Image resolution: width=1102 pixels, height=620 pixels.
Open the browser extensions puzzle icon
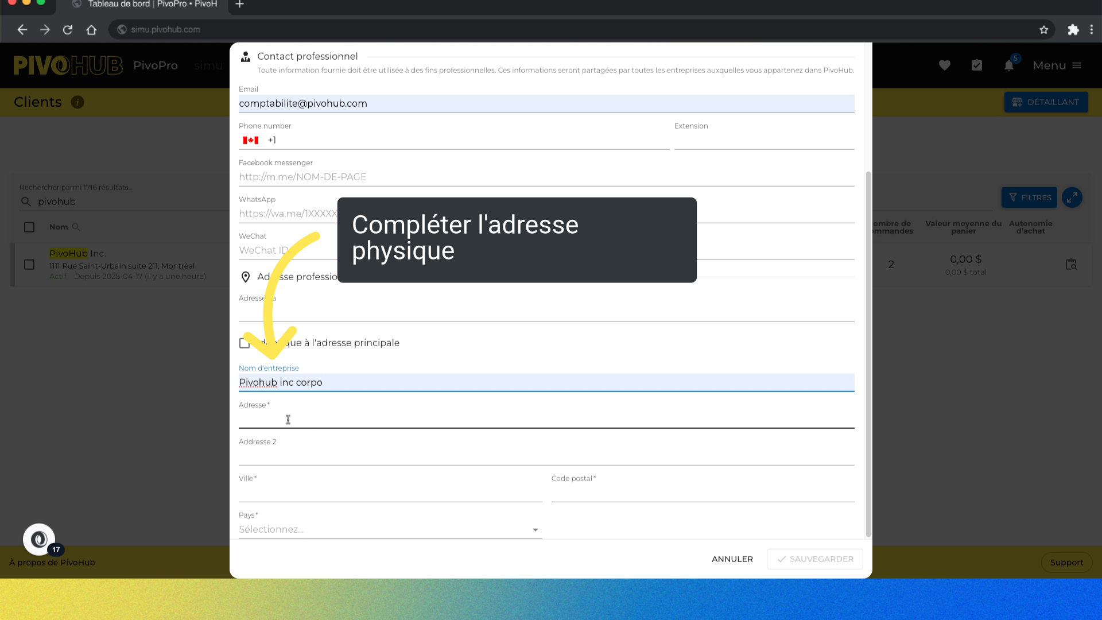1073,30
